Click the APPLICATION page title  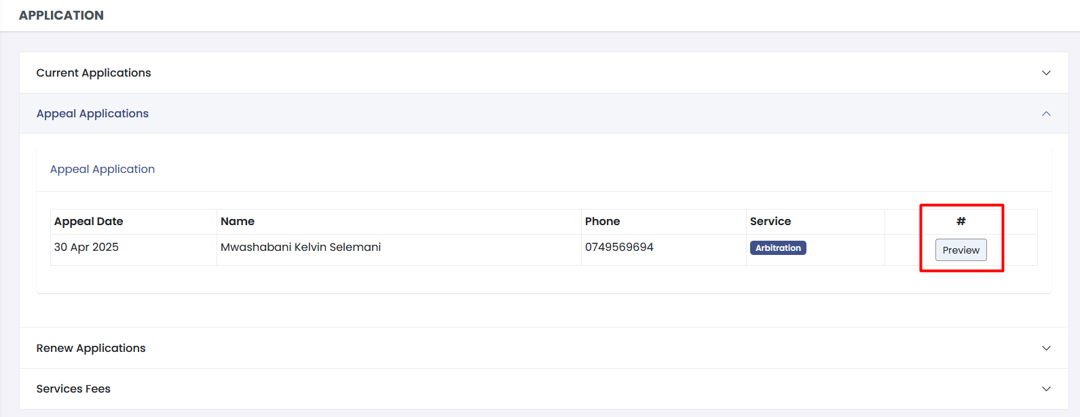[61, 16]
